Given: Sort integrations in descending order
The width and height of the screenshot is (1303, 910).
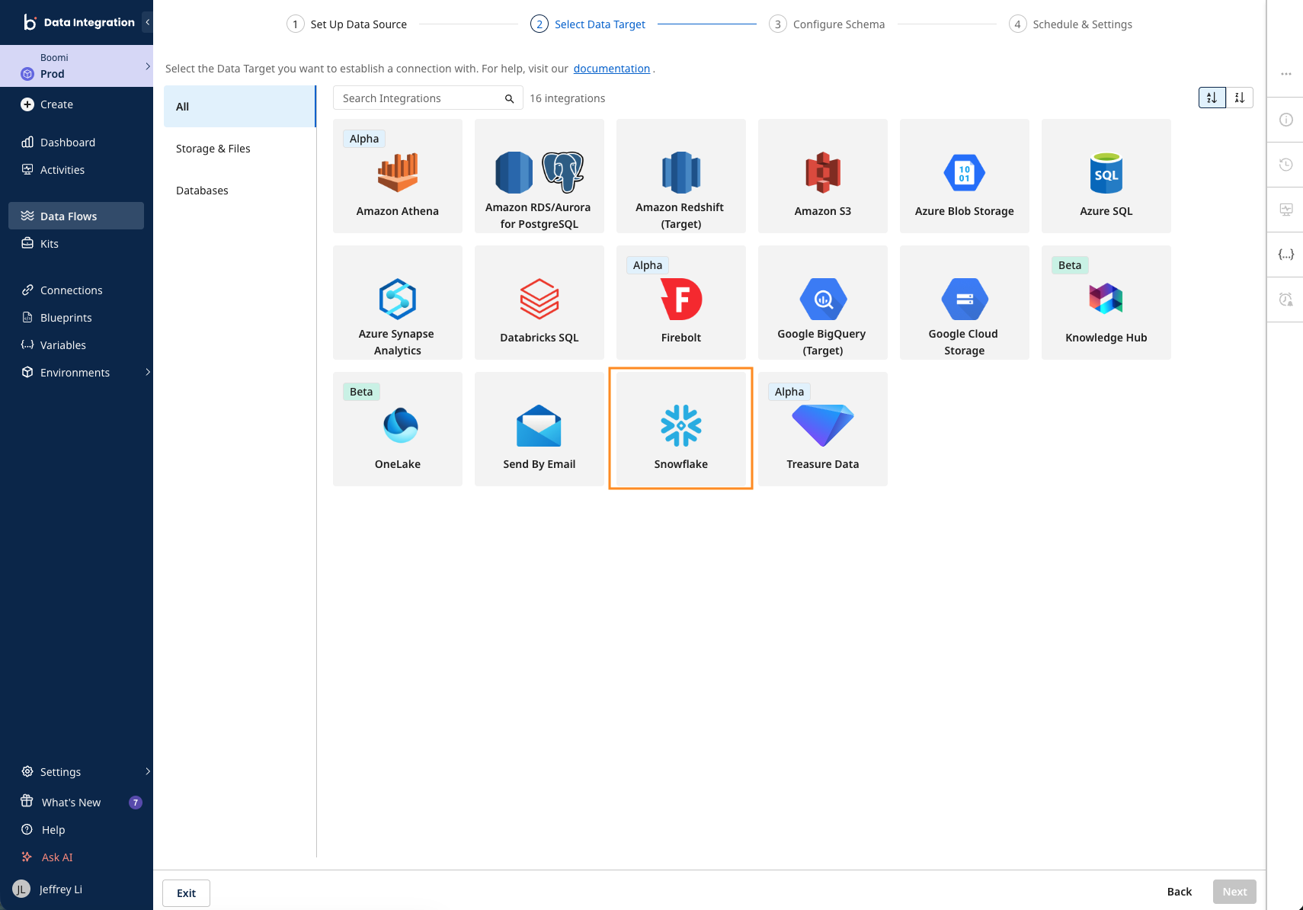Looking at the screenshot, I should (1239, 98).
